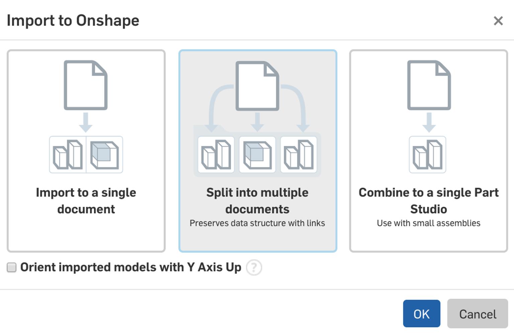514x334 pixels.
Task: Confirm import with the OK button
Action: pyautogui.click(x=422, y=314)
